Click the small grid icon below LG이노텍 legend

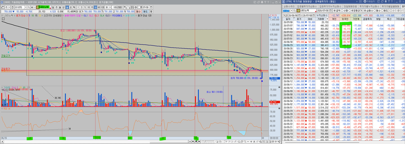[3, 19]
